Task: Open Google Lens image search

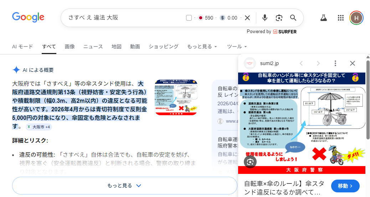Action: click(x=279, y=18)
